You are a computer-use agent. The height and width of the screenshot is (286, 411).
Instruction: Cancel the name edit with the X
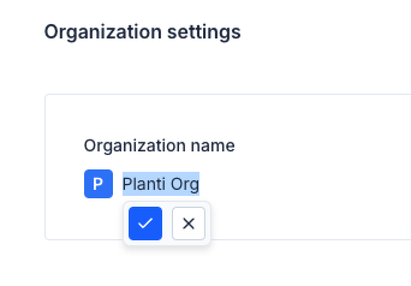click(189, 224)
